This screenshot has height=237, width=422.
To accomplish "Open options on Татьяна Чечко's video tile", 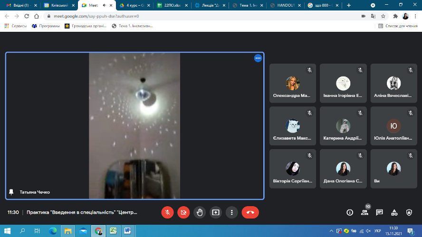I will 258,58.
